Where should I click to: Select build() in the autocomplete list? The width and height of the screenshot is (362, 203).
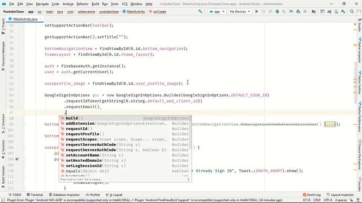tap(125, 118)
